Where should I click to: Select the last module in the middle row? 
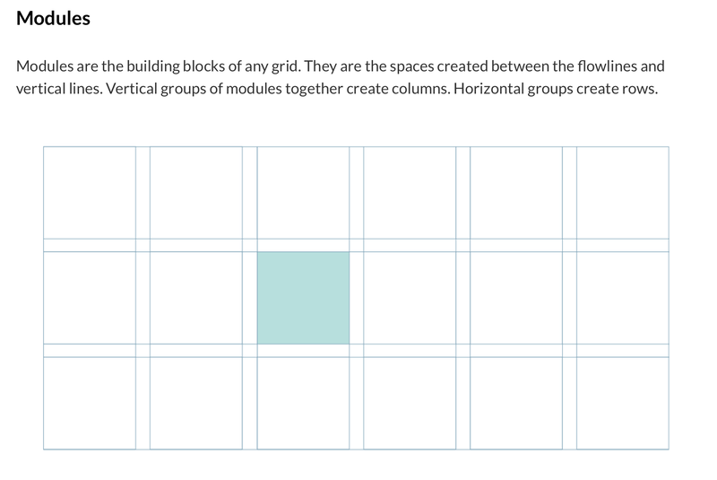[x=623, y=298]
